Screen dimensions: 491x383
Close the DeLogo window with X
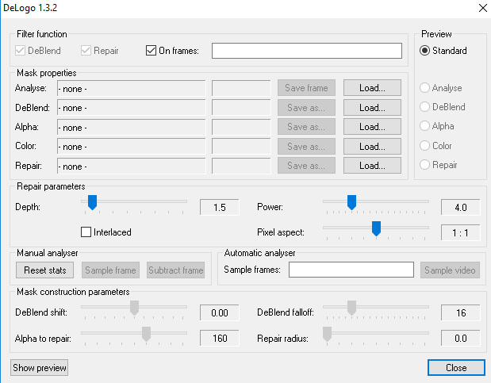[483, 8]
